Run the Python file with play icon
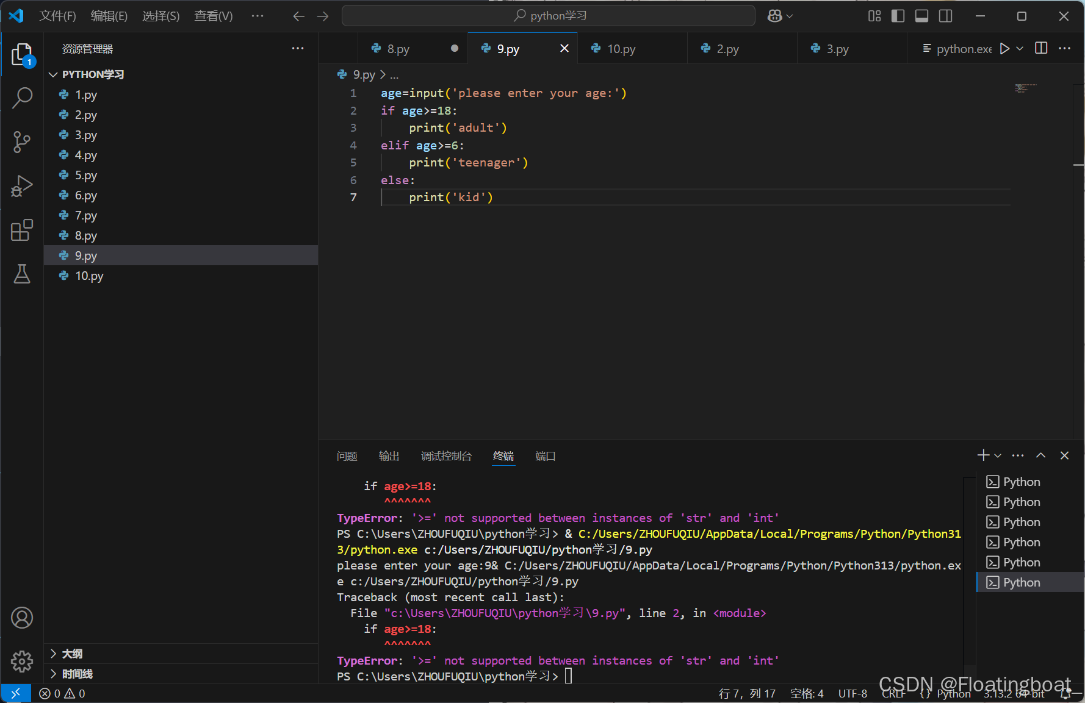The image size is (1085, 703). 1004,49
